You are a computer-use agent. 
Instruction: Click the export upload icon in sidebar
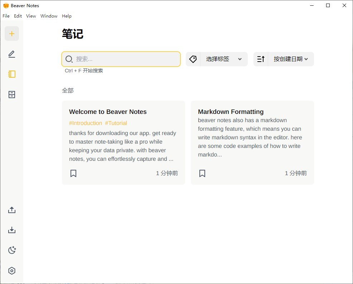12,210
